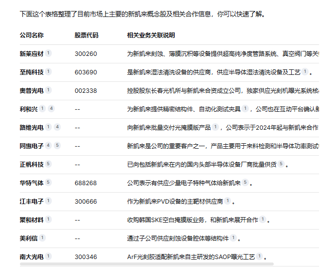This screenshot has width=330, height=268.
Task: Open citation badge after 光掩膜版产品 text
Action: [216, 127]
